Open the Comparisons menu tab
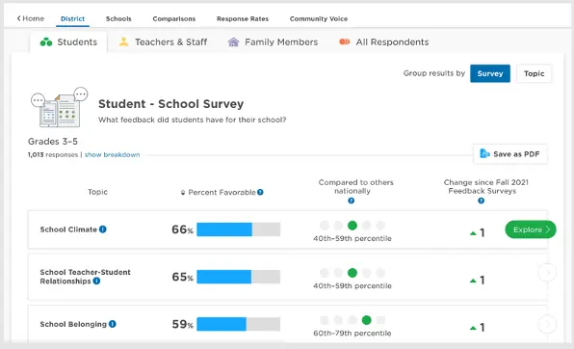The height and width of the screenshot is (349, 574). (174, 18)
